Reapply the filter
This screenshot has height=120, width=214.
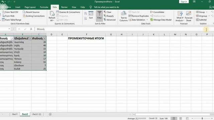(109, 16)
